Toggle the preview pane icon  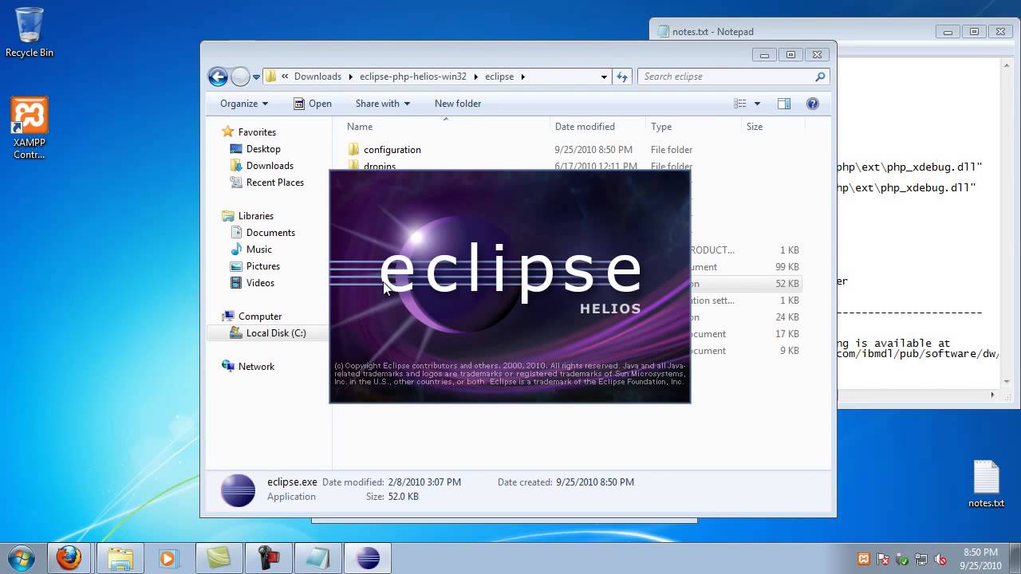[x=784, y=104]
